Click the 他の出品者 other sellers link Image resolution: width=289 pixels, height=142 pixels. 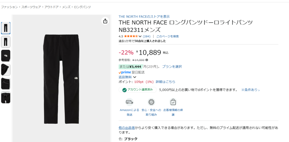tap(127, 127)
